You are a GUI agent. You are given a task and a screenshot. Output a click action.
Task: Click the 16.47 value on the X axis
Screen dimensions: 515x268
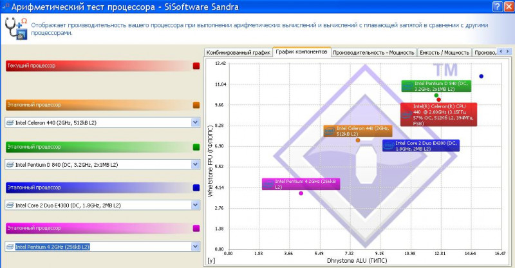click(500, 254)
